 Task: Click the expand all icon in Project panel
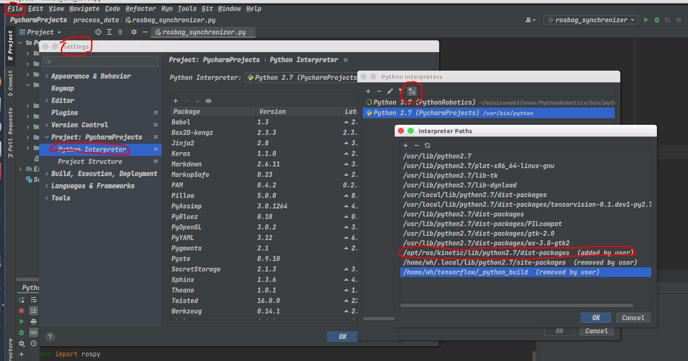[109, 32]
